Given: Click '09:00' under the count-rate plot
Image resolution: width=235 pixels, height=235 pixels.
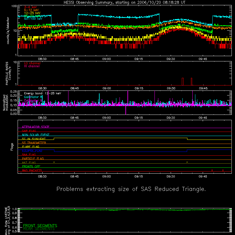Looking at the screenshot, I should tap(107, 59).
